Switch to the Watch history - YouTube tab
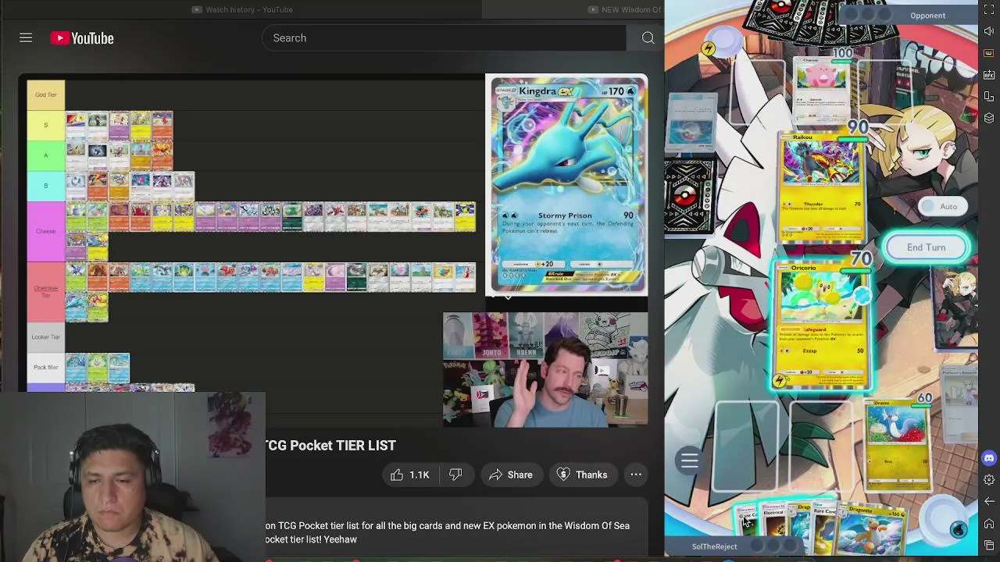The image size is (1000, 562). (242, 9)
